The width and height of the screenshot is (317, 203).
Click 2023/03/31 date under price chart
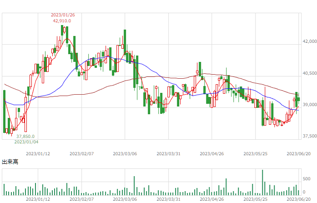click(168, 154)
